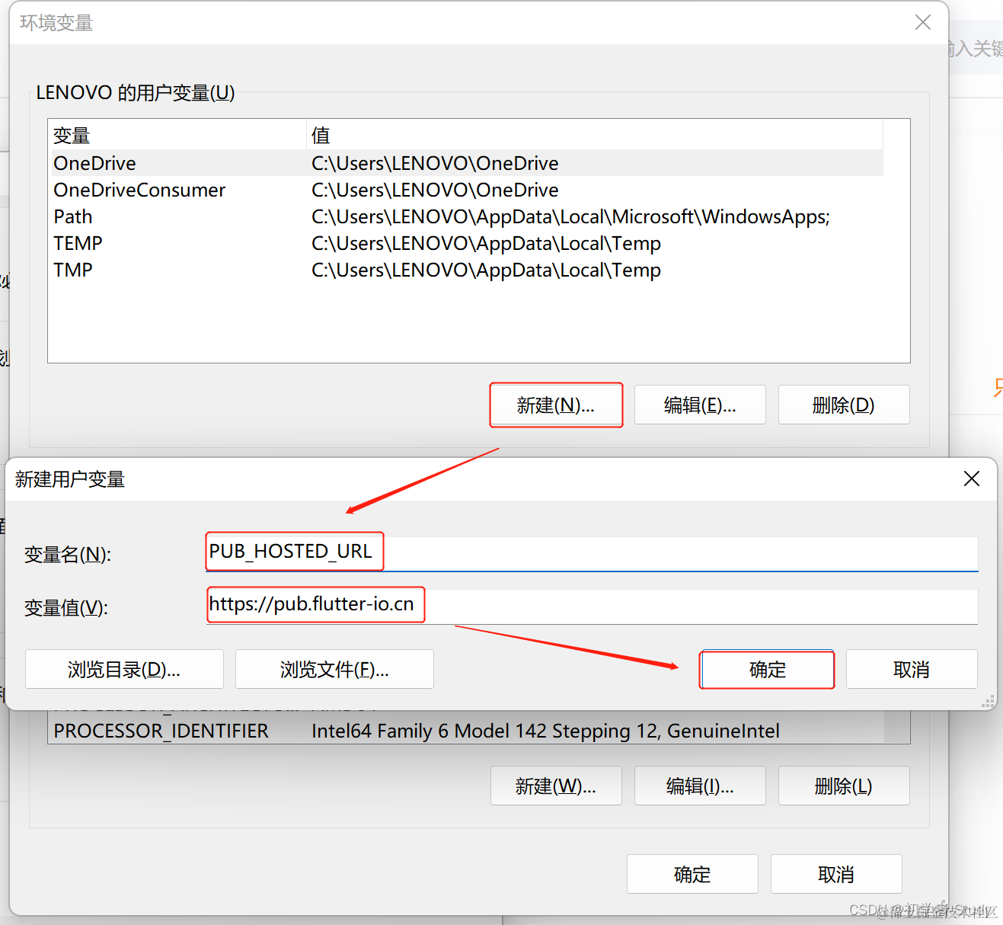Click the 变量 column header
The image size is (1003, 925).
[177, 136]
